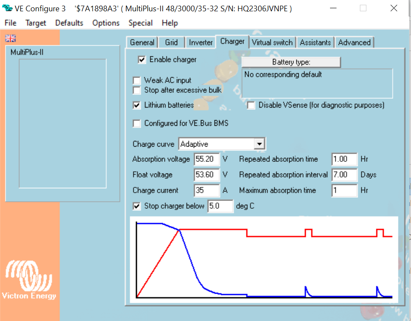411x321 pixels.
Task: Open the Defaults menu
Action: (x=69, y=23)
